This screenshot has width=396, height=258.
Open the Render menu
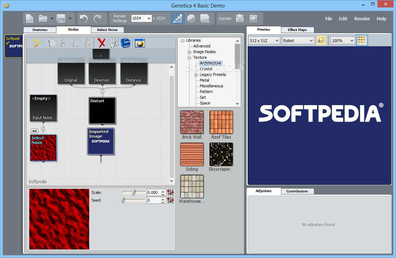pos(362,19)
